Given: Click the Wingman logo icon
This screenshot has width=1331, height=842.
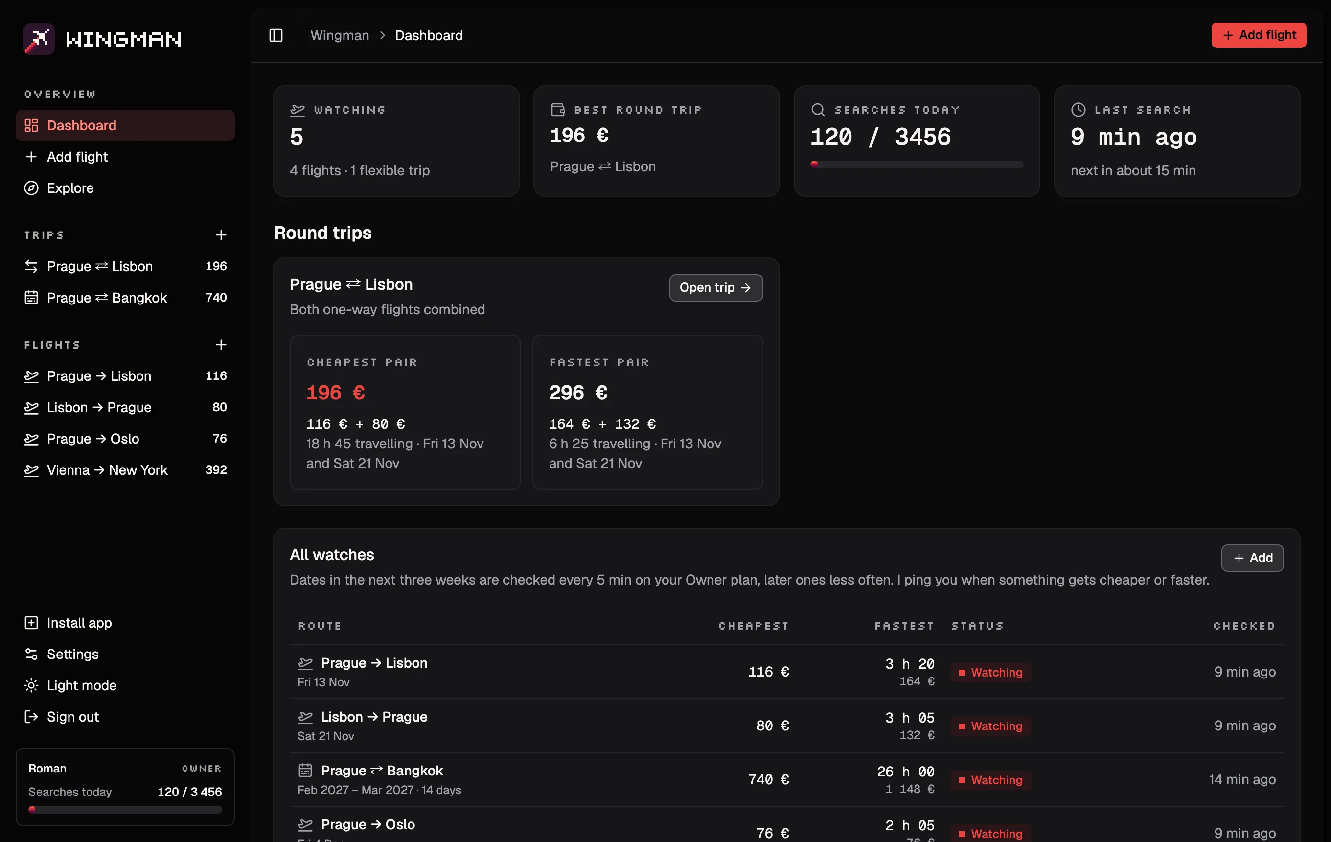Looking at the screenshot, I should pyautogui.click(x=39, y=39).
